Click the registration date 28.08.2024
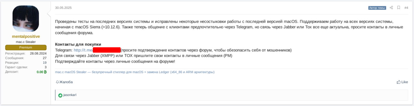This screenshot has height=106, width=414. pyautogui.click(x=38, y=54)
